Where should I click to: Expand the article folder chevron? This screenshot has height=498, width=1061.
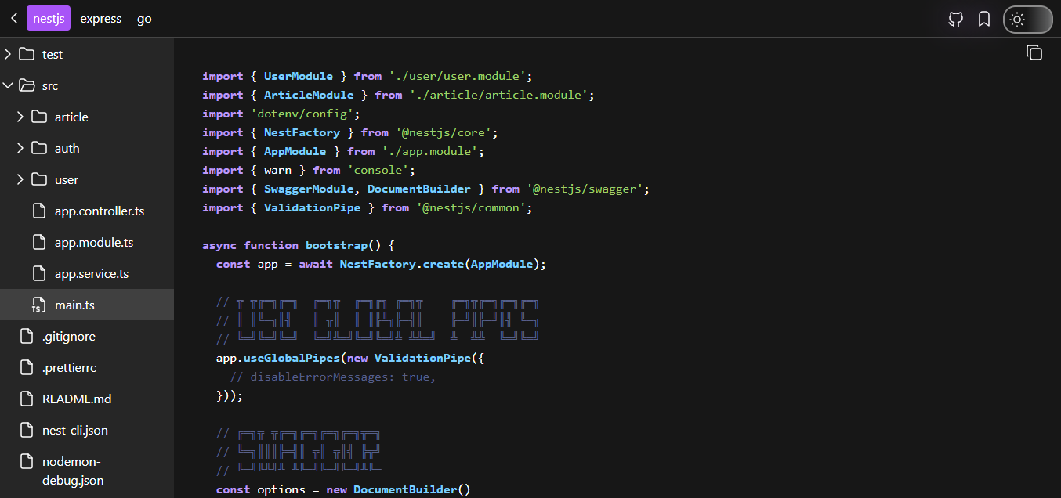[x=20, y=117]
